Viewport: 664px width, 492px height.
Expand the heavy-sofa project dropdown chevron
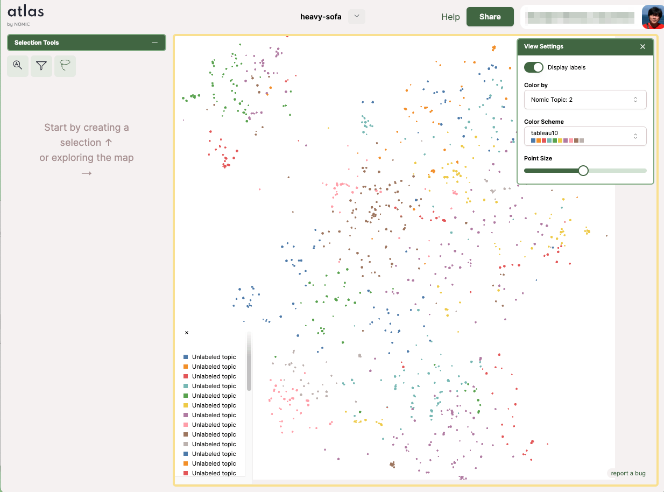click(356, 17)
